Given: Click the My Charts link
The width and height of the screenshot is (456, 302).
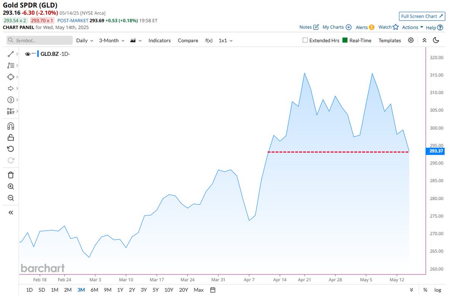Looking at the screenshot, I should [x=333, y=27].
